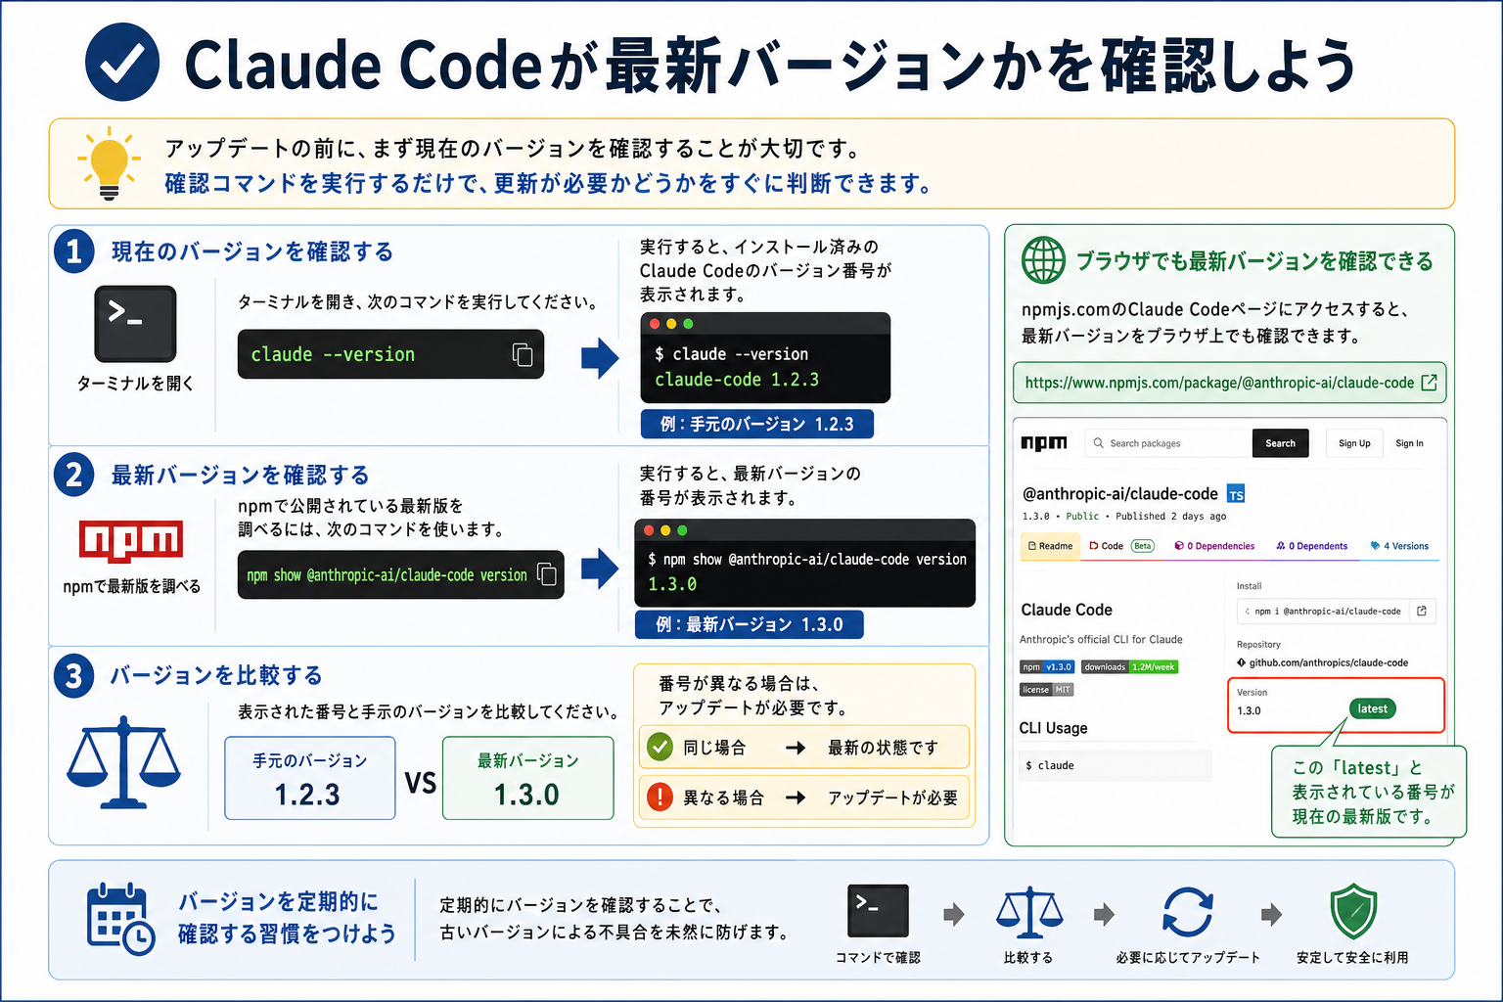Image resolution: width=1503 pixels, height=1002 pixels.
Task: Click the 最新の状態です text
Action: [x=883, y=748]
